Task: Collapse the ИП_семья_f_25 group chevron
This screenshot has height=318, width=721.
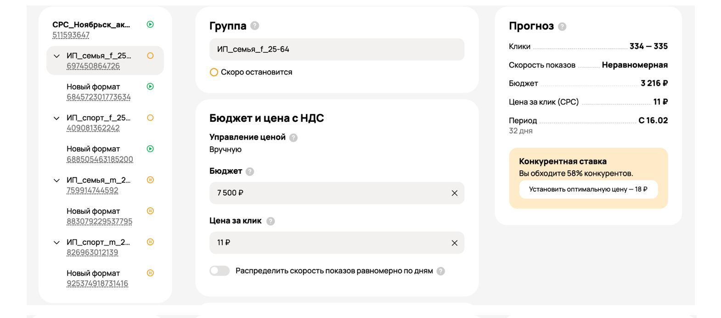Action: click(x=56, y=56)
